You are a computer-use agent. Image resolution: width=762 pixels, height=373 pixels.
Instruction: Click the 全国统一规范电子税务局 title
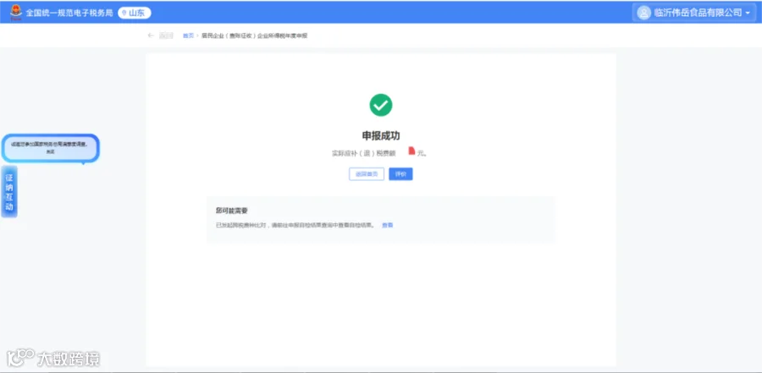[x=69, y=14]
